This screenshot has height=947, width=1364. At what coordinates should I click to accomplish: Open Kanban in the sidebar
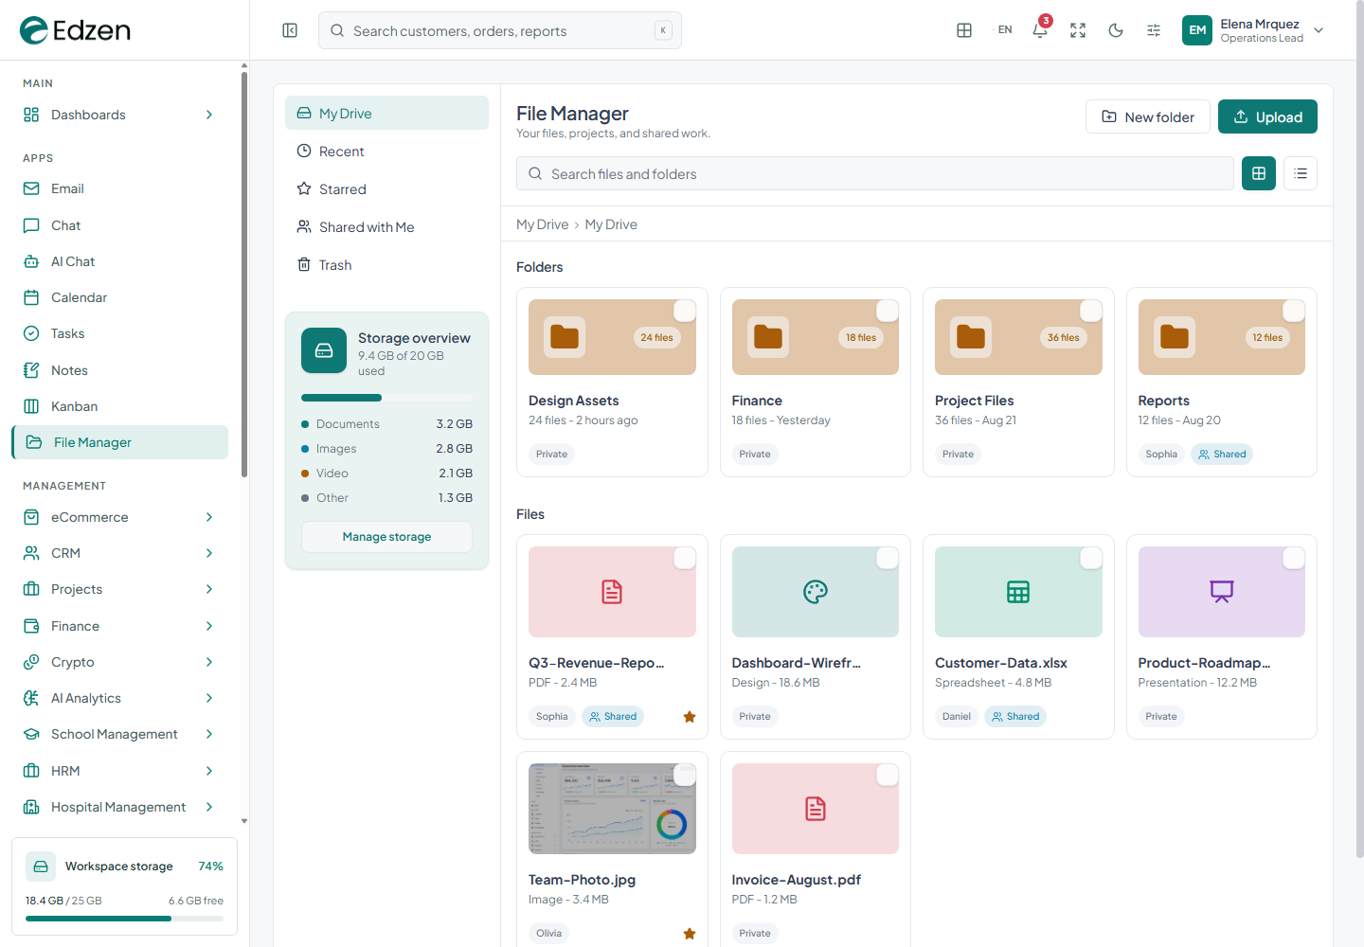click(119, 406)
